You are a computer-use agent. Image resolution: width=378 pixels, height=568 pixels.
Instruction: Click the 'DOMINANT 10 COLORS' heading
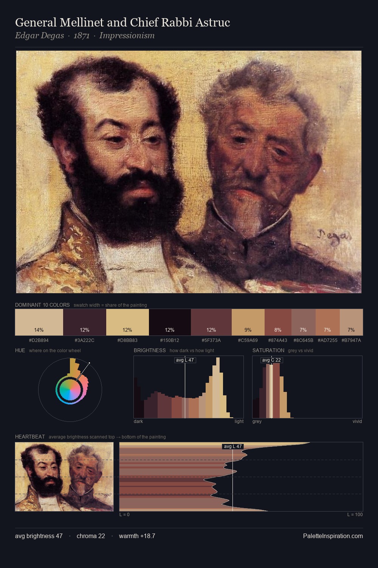point(42,305)
